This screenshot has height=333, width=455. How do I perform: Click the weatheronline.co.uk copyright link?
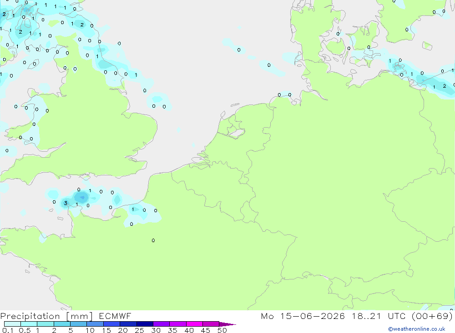click(417, 329)
